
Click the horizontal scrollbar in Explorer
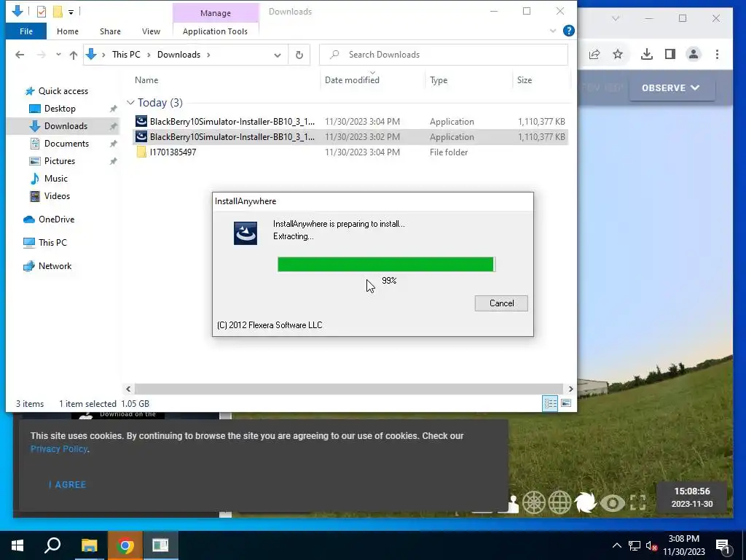click(x=349, y=389)
